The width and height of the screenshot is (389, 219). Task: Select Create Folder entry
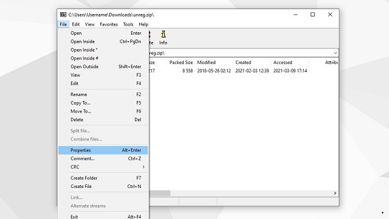tap(103, 178)
